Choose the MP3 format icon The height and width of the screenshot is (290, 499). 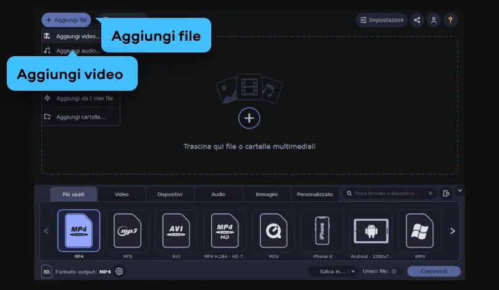coord(127,231)
